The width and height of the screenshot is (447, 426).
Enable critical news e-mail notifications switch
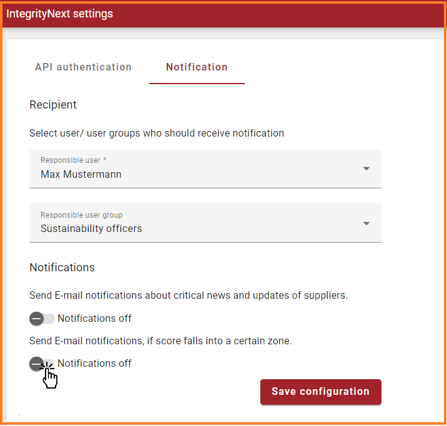(42, 319)
